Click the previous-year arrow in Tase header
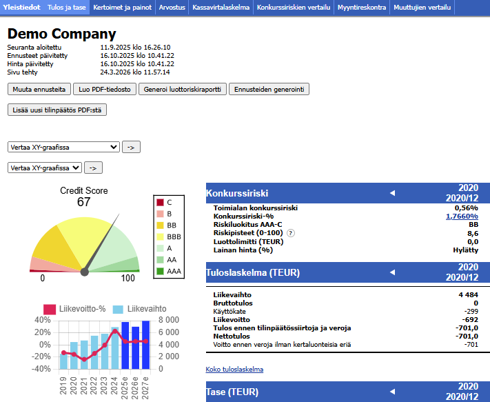The height and width of the screenshot is (402, 490). coord(393,392)
